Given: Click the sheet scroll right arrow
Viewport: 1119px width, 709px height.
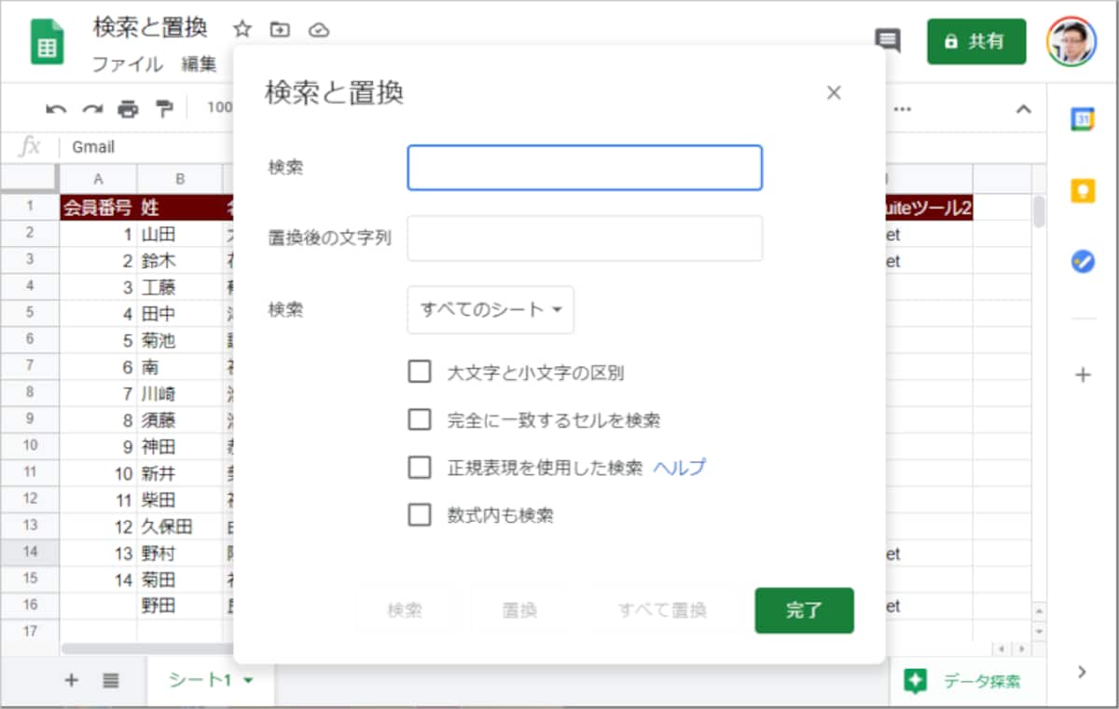Looking at the screenshot, I should 1023,648.
